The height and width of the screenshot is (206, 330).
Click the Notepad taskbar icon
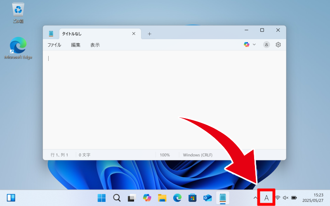223,198
